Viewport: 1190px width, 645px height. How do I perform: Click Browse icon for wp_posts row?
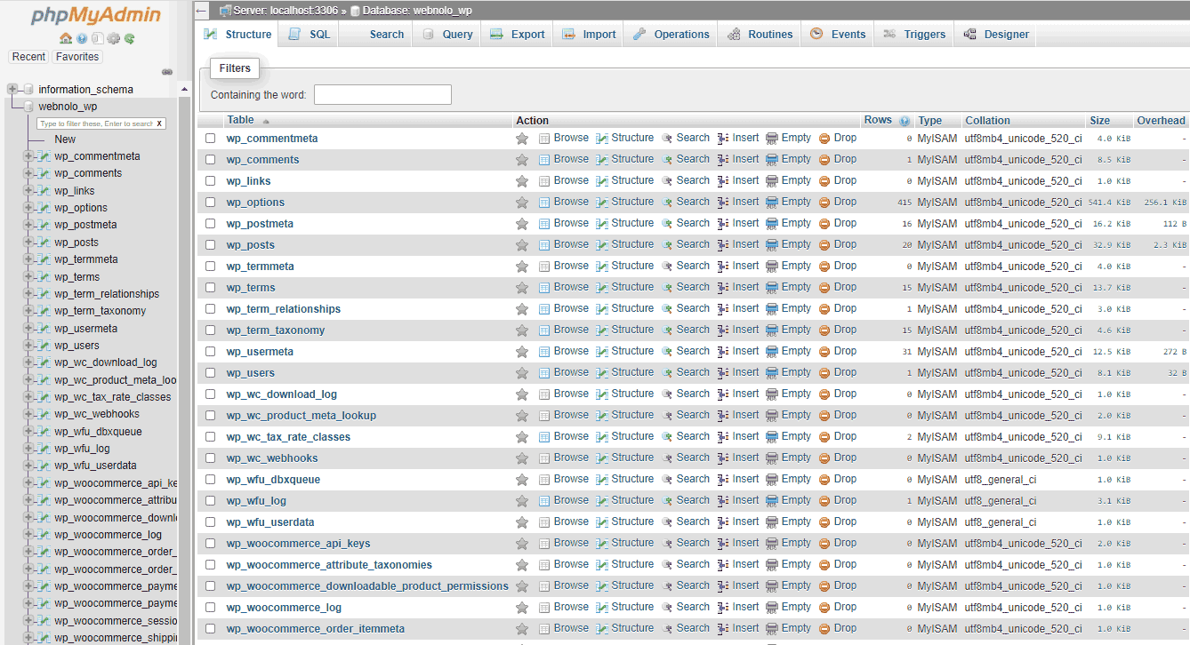(544, 245)
